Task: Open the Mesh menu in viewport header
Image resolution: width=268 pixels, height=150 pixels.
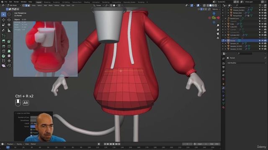Action: tap(51, 5)
